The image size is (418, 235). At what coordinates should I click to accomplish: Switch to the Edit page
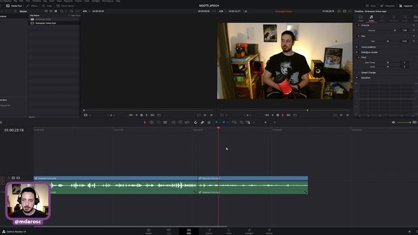pos(189,231)
